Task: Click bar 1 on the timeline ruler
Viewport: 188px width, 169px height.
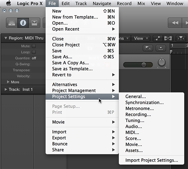Action: click(x=172, y=45)
